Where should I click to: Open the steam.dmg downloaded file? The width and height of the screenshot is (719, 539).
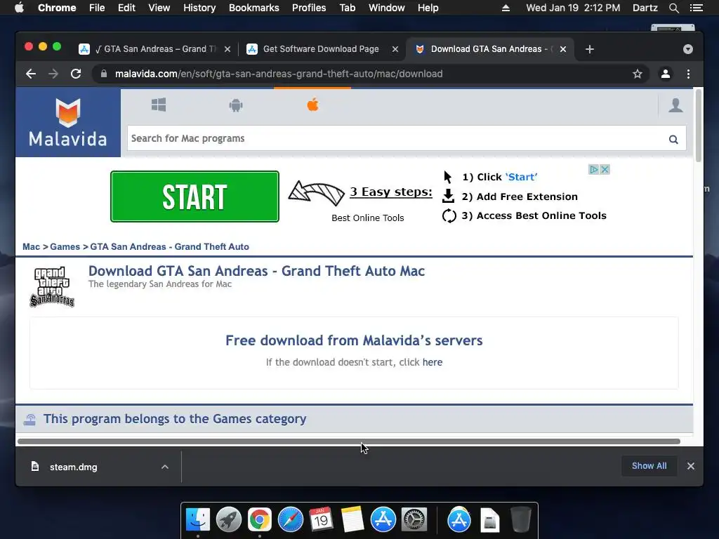pos(73,467)
